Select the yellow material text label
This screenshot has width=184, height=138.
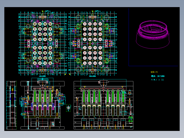(x=154, y=72)
